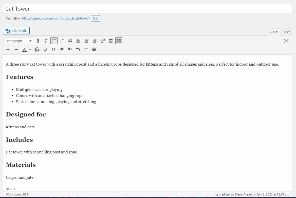Insert a blockquote
This screenshot has width=296, height=198.
tap(70, 41)
